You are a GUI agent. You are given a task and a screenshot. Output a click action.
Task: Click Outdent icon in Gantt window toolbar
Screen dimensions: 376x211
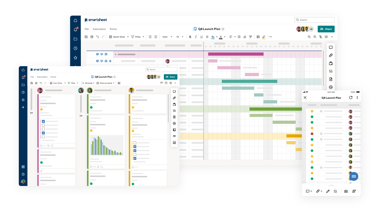pyautogui.click(x=150, y=37)
